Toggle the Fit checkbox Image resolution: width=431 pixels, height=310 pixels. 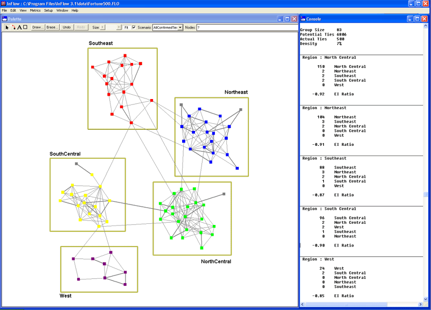pyautogui.click(x=134, y=27)
